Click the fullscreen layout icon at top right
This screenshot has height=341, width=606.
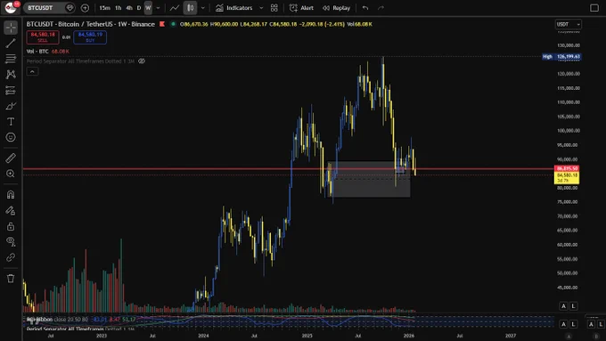click(x=594, y=8)
